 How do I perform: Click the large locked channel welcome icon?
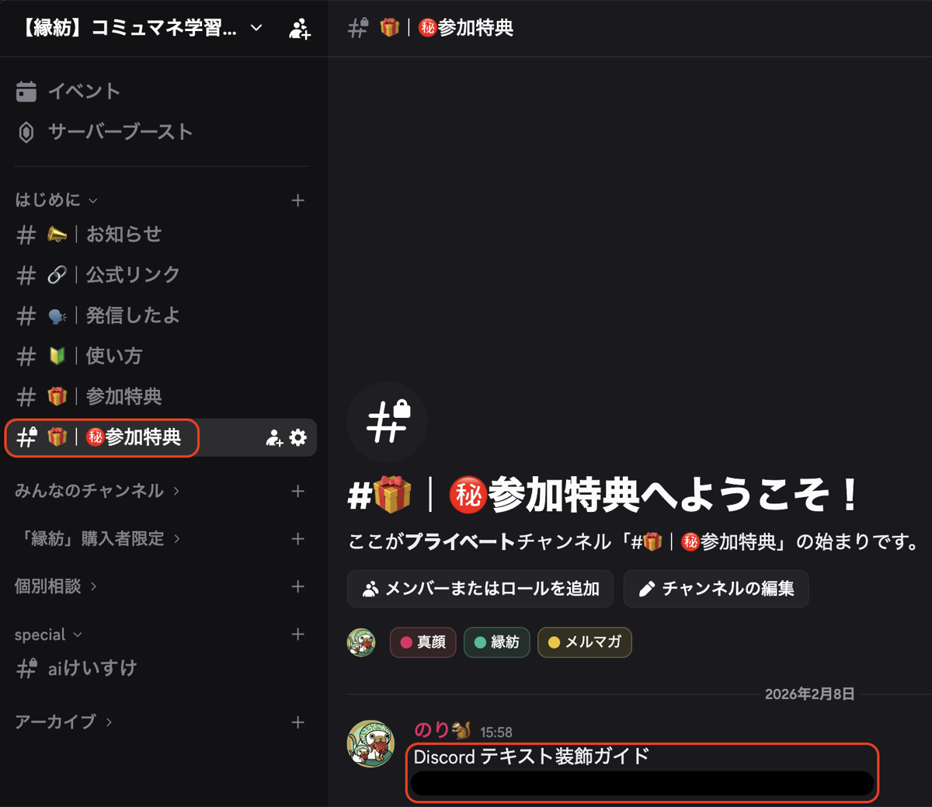click(388, 423)
